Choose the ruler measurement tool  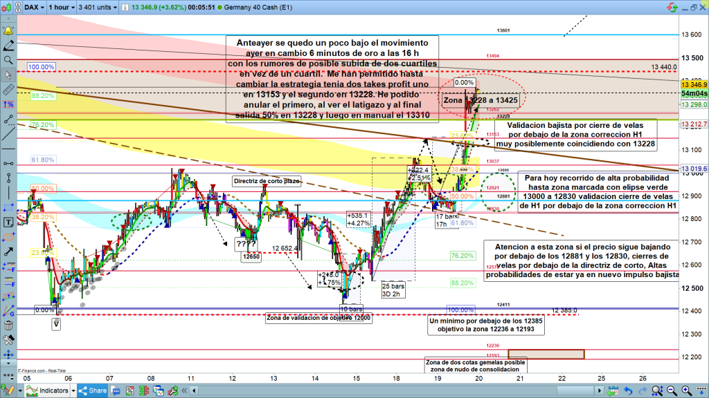point(8,89)
